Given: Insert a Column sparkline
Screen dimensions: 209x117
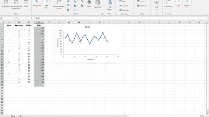Looking at the screenshot, I should point(124,6).
